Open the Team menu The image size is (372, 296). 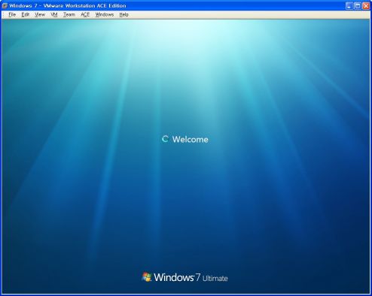point(69,15)
